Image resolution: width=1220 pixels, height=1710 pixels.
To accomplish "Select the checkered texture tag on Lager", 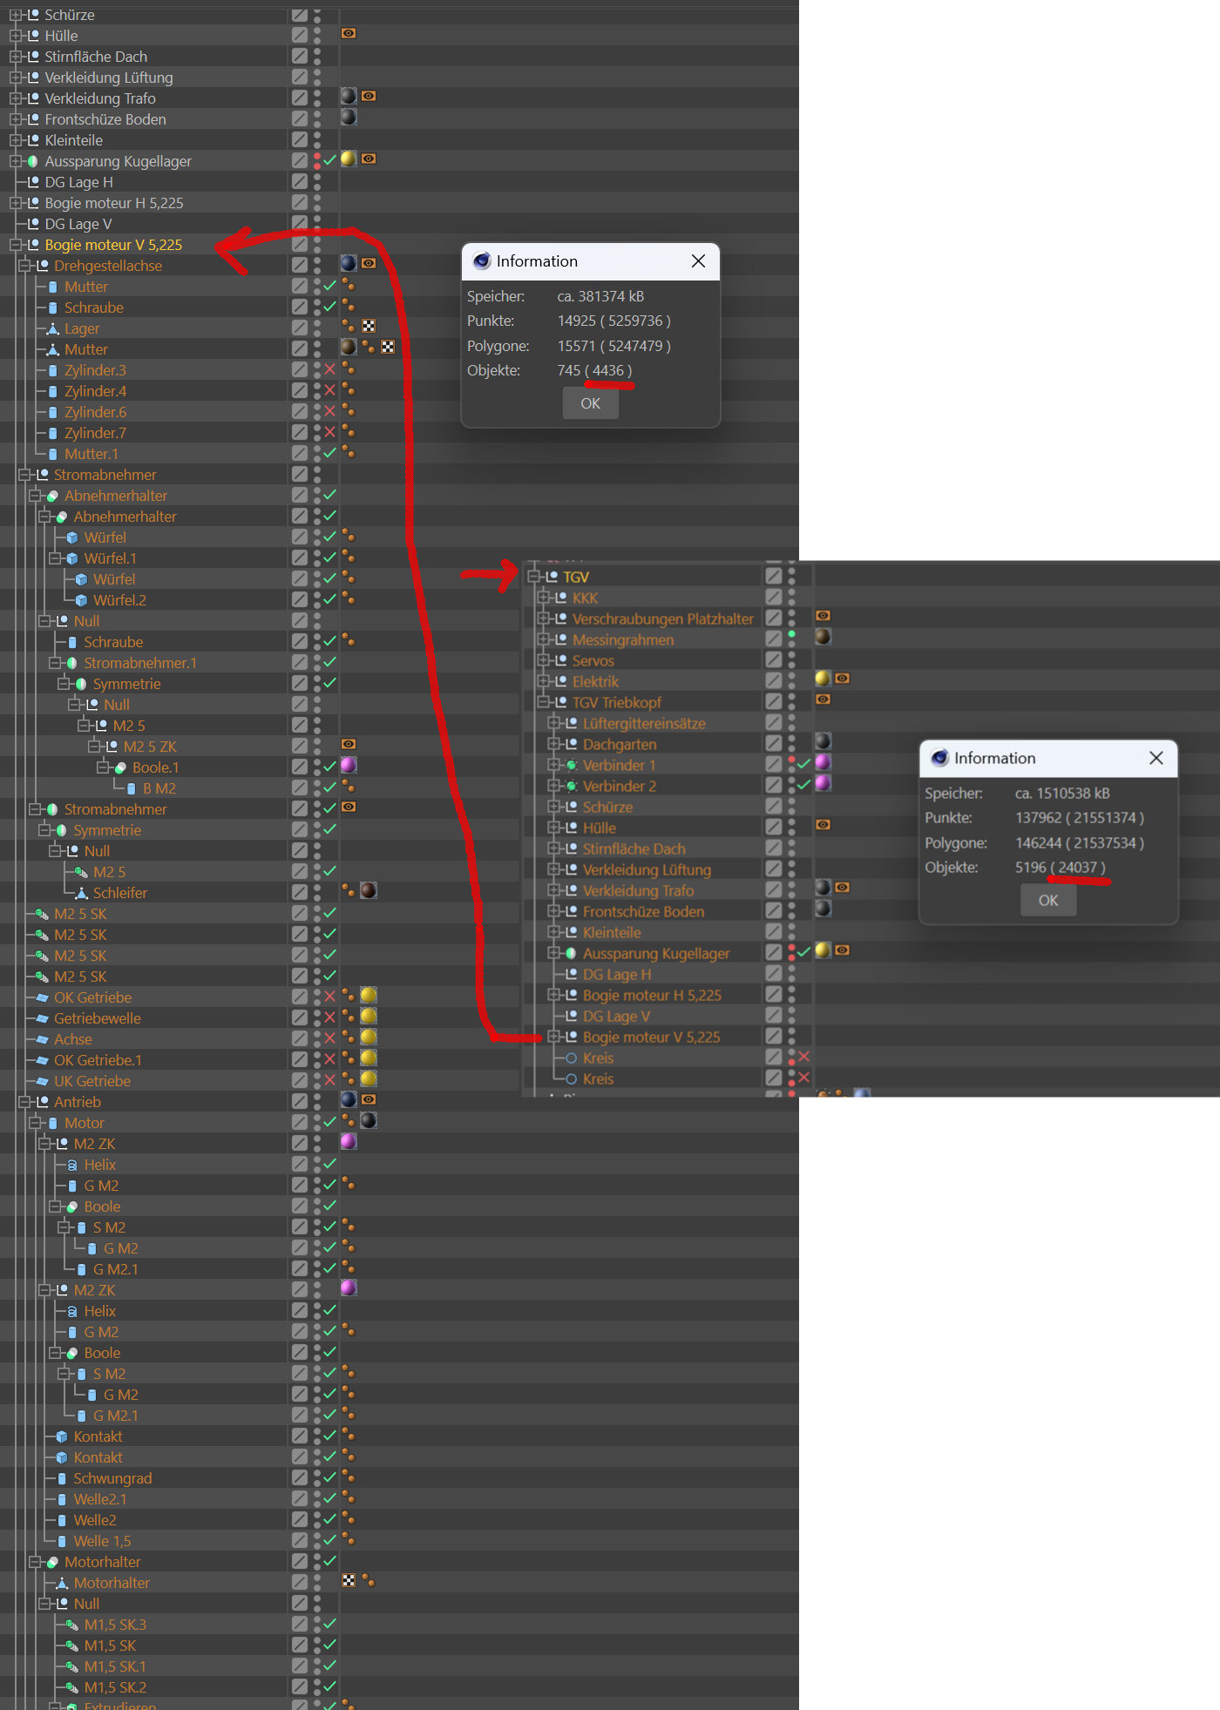I will (369, 326).
